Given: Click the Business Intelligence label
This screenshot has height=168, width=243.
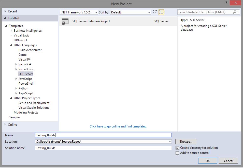Looking at the screenshot, I should click(27, 31).
